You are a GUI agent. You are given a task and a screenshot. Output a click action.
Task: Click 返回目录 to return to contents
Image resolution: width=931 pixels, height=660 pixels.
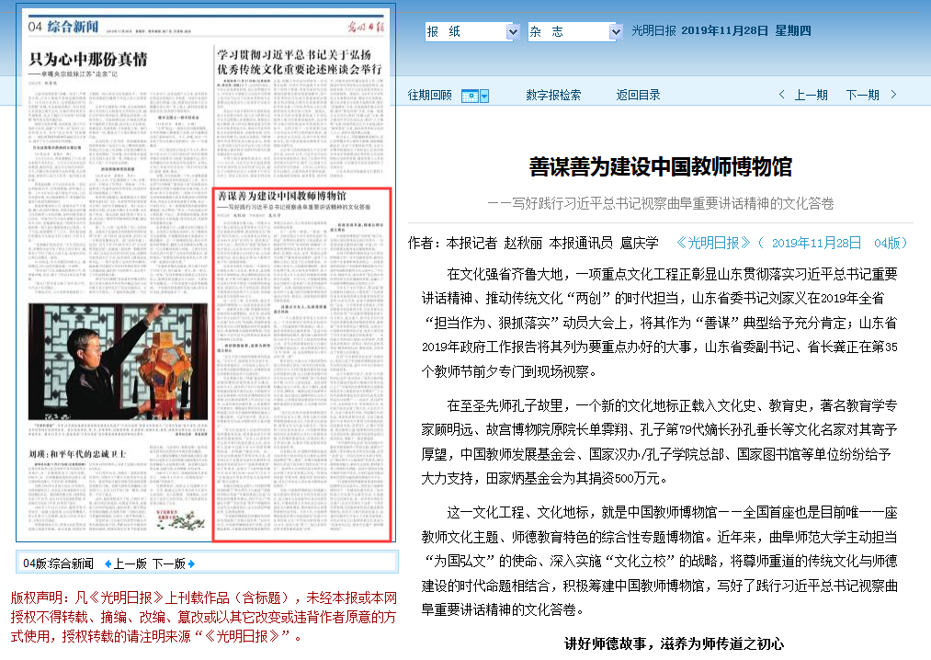coord(638,95)
